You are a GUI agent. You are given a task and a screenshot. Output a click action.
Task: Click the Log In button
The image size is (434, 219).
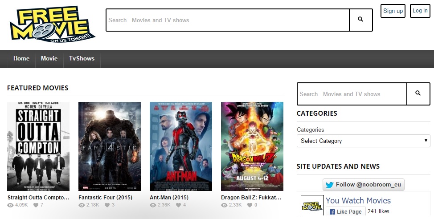pyautogui.click(x=420, y=11)
